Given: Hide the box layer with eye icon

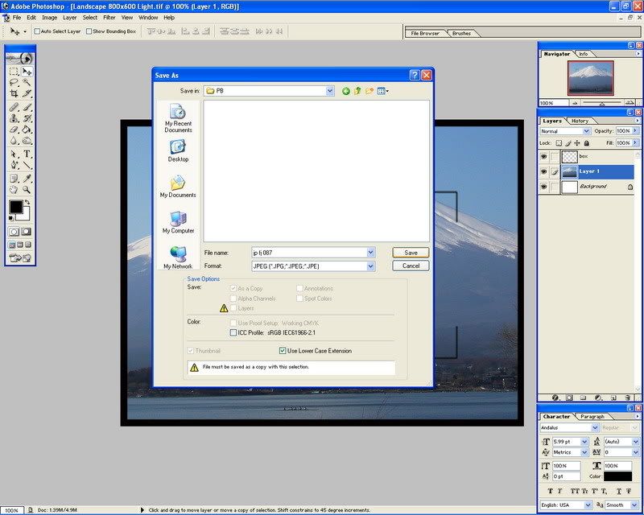Looking at the screenshot, I should click(x=544, y=156).
